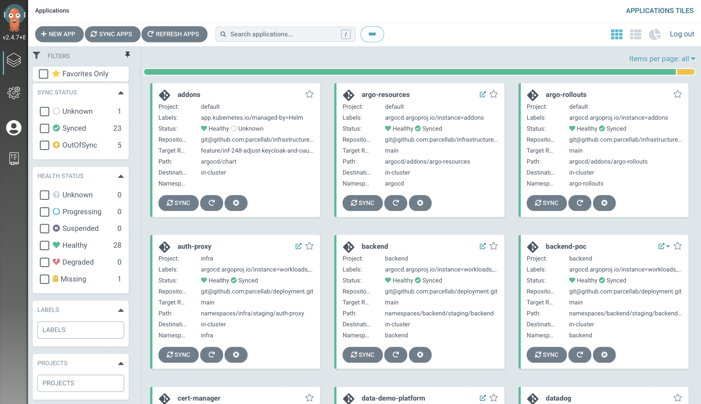Switch to the list view layout icon
The height and width of the screenshot is (404, 701).
(635, 34)
